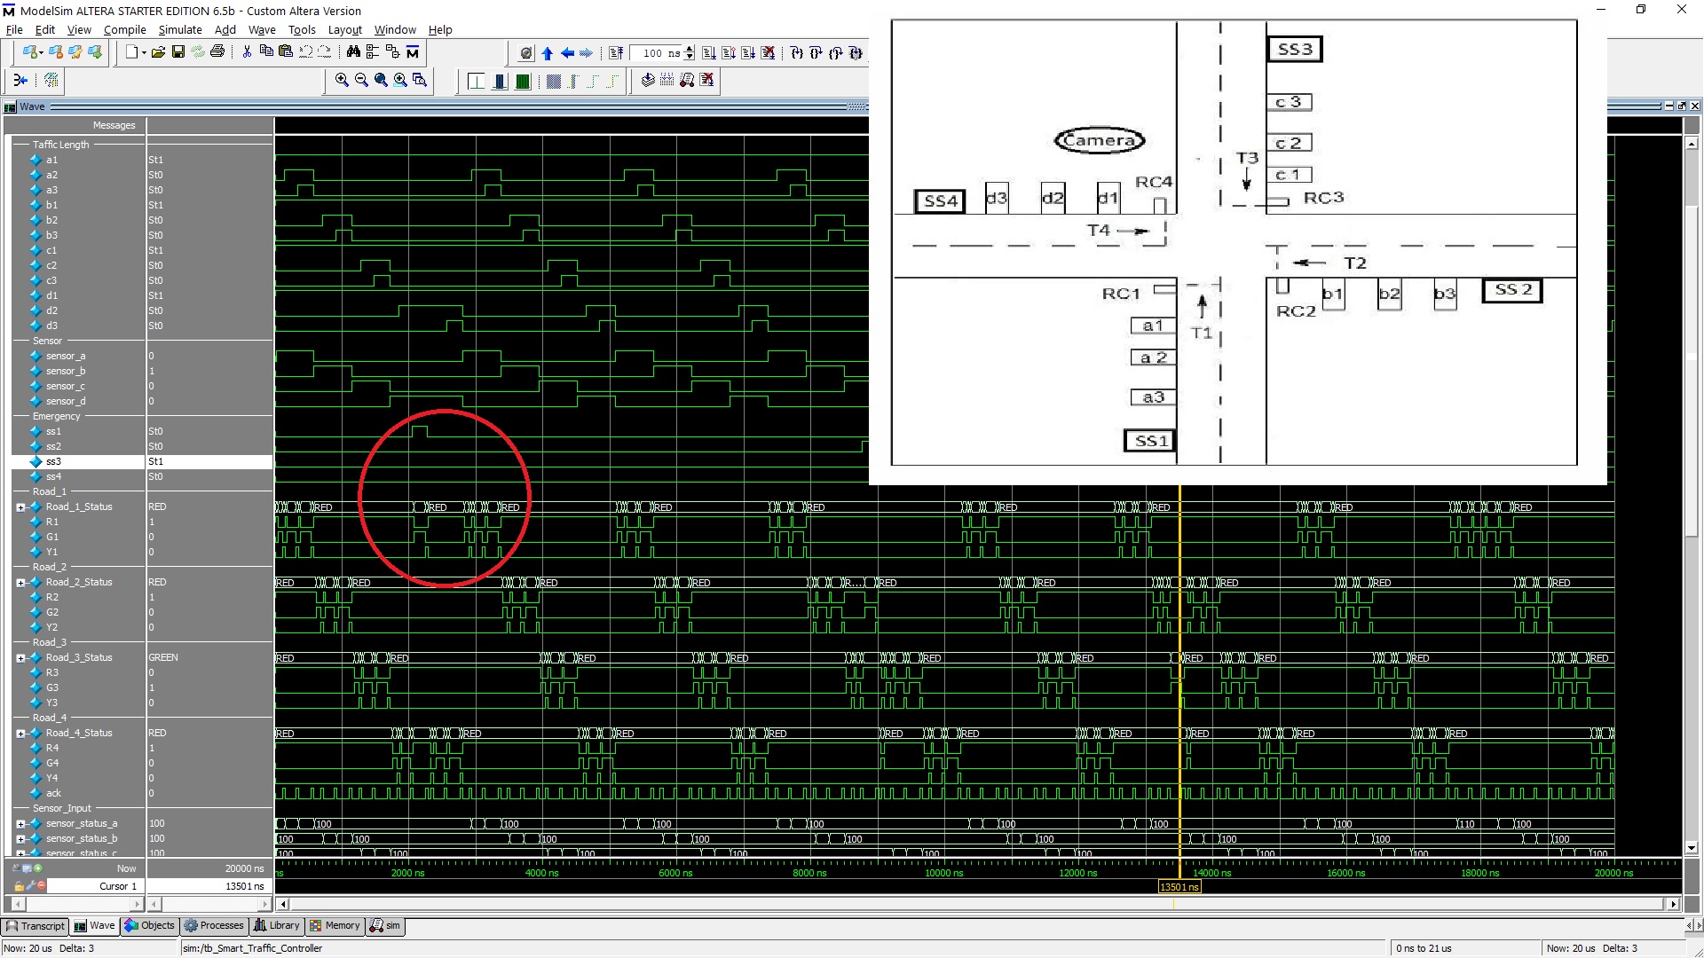Click the Print icon
Image resolution: width=1704 pixels, height=958 pixels.
click(217, 52)
